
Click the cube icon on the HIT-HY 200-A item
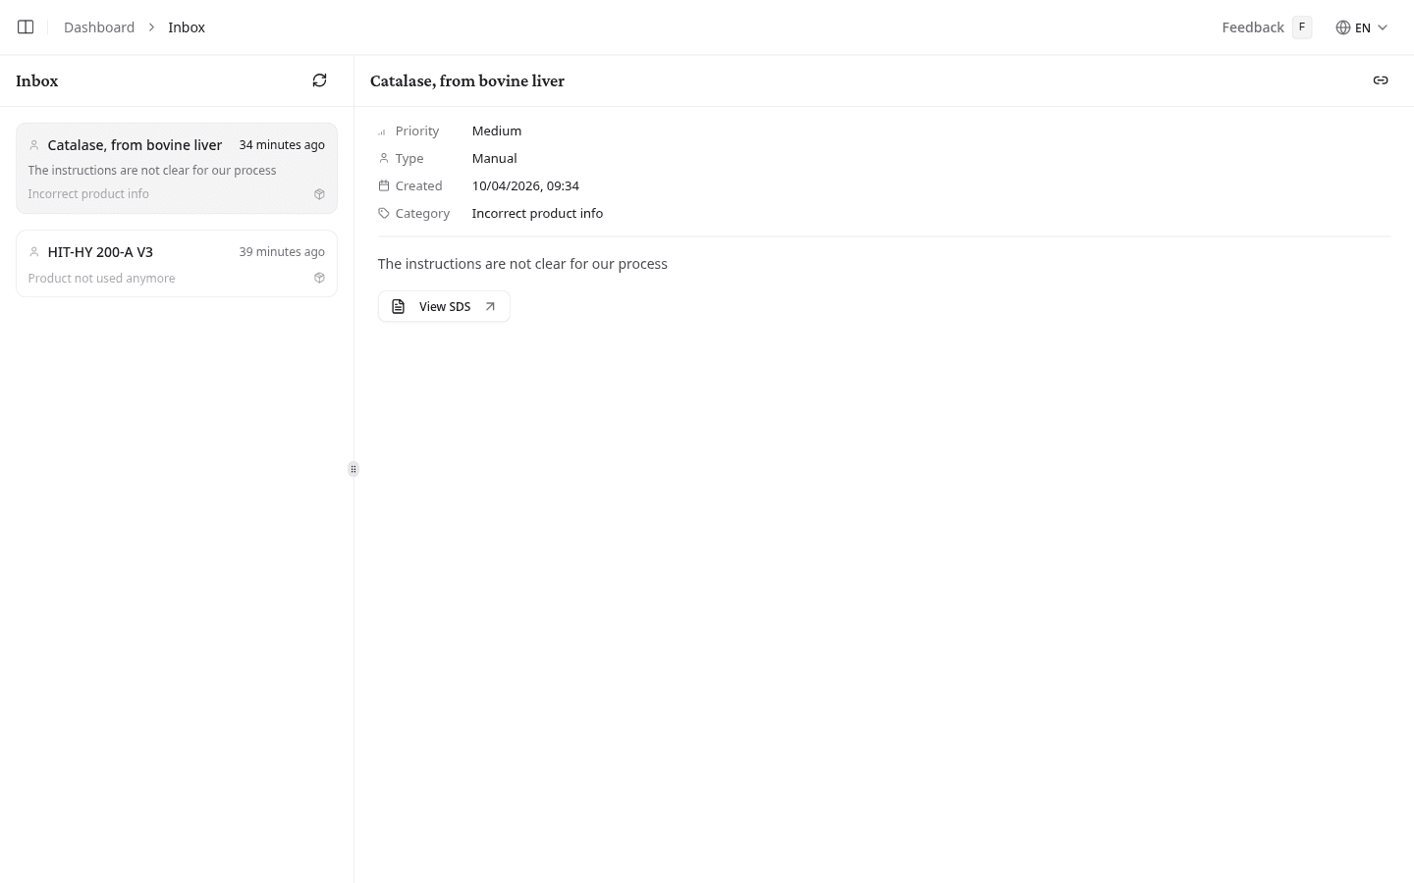319,278
